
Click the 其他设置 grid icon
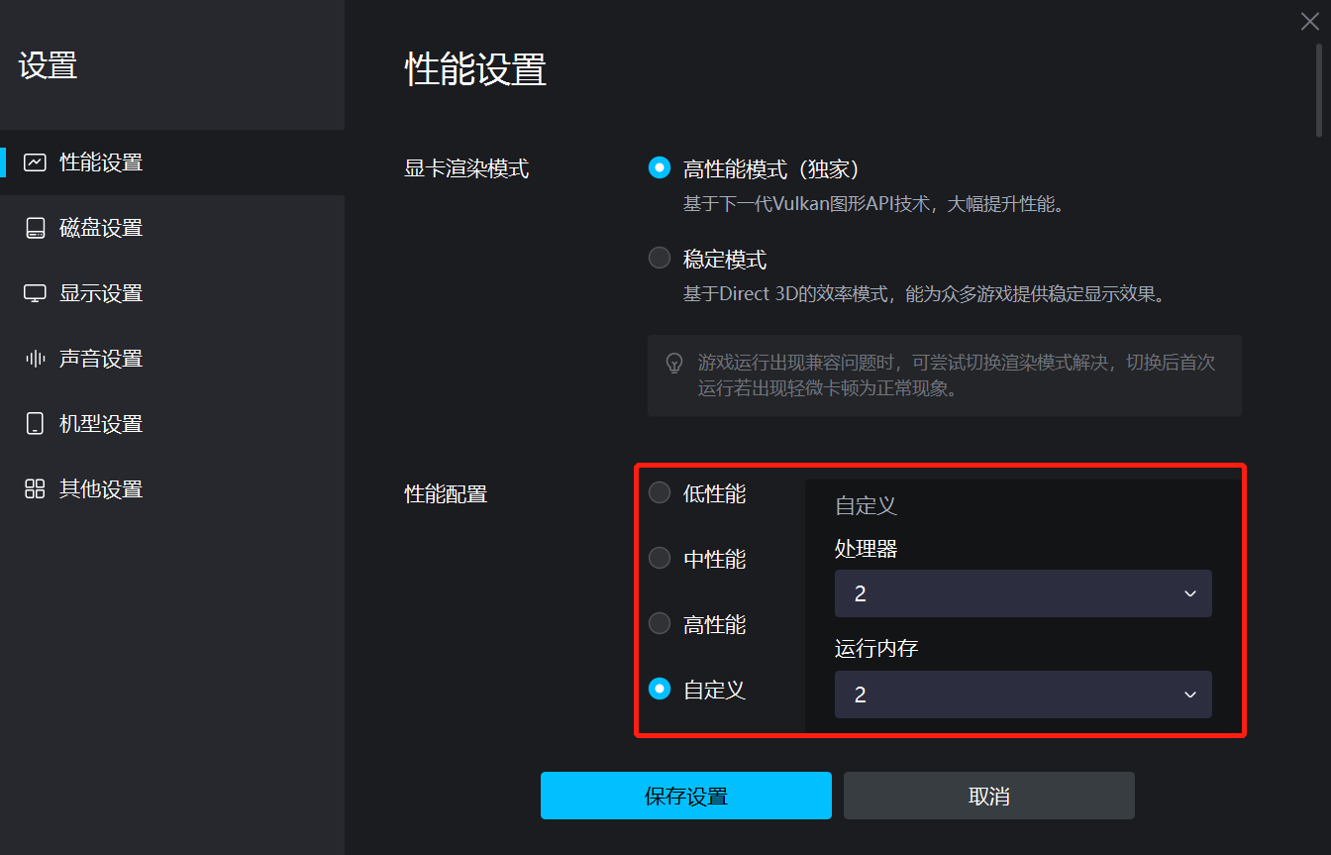coord(35,488)
